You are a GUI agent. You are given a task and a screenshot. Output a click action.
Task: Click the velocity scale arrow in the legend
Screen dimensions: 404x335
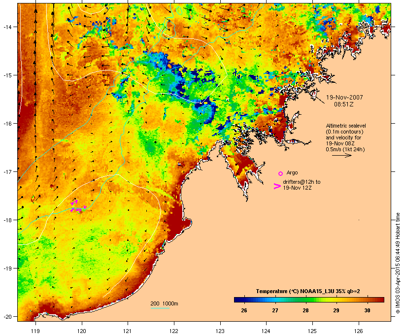tap(341, 155)
